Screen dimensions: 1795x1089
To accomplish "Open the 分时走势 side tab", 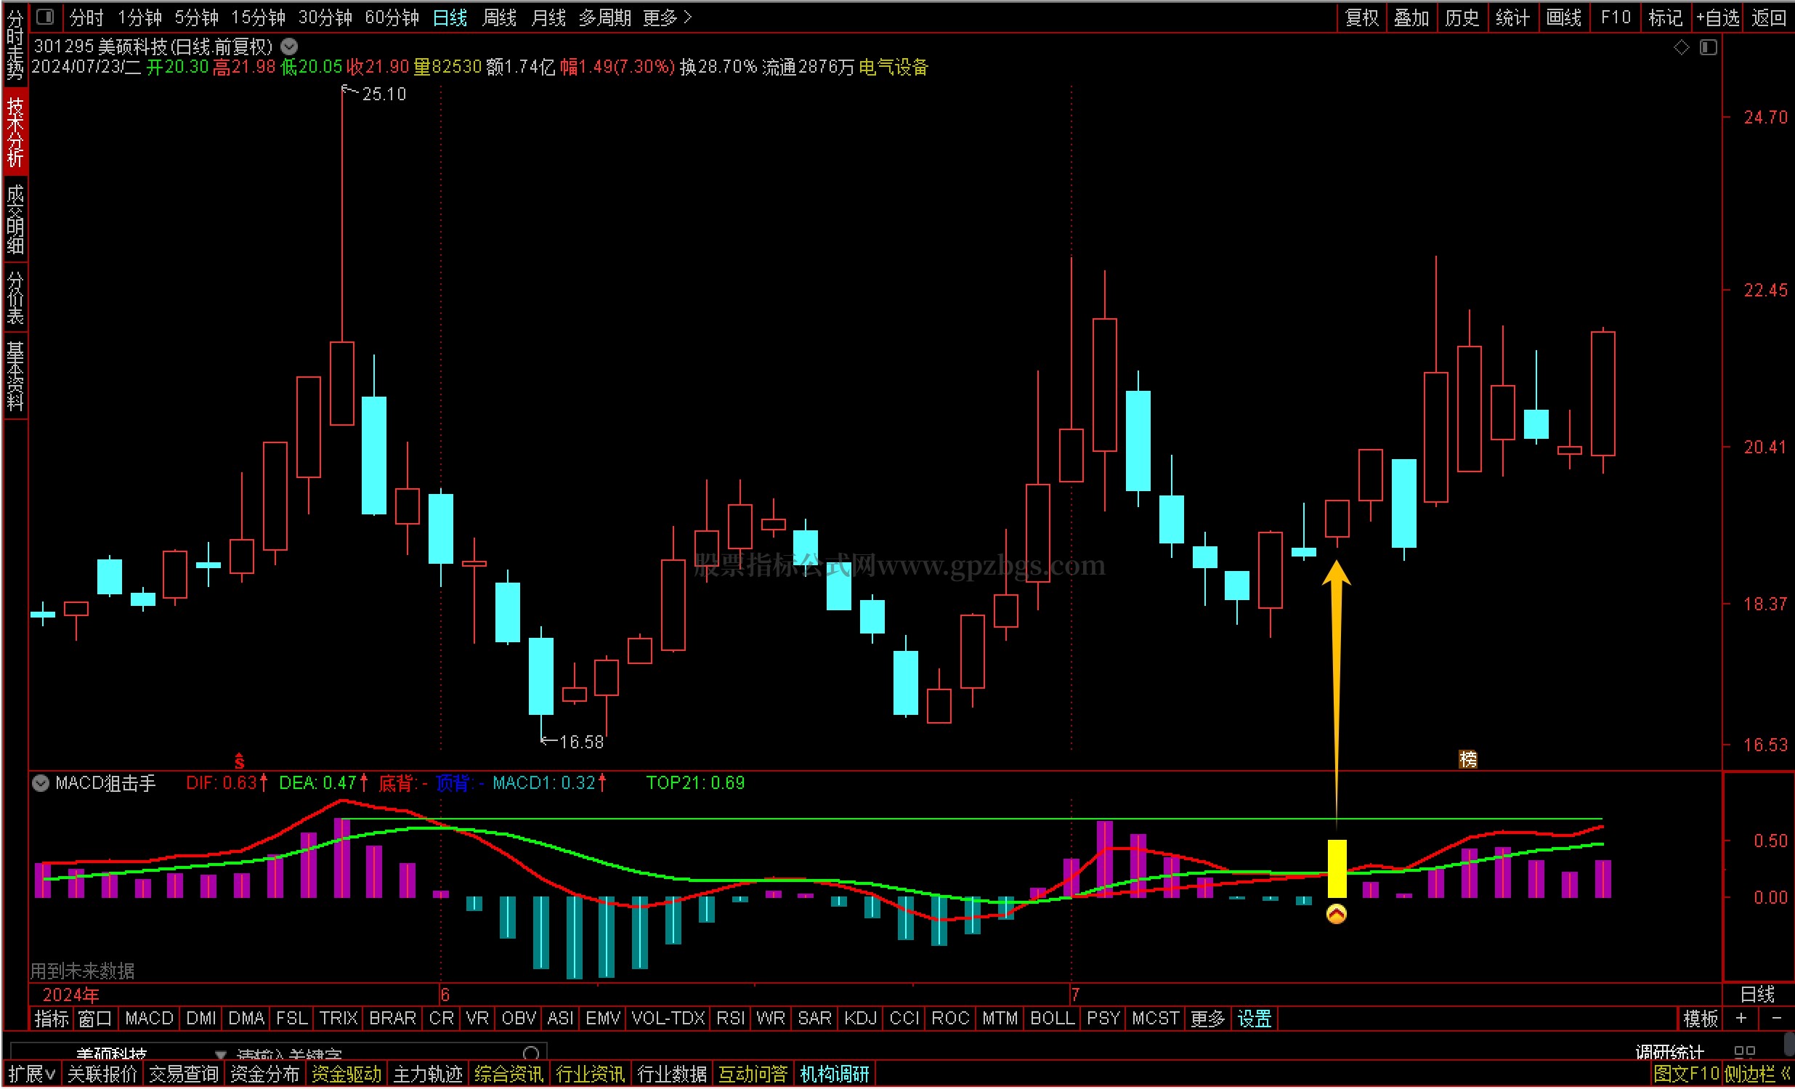I will coord(15,44).
